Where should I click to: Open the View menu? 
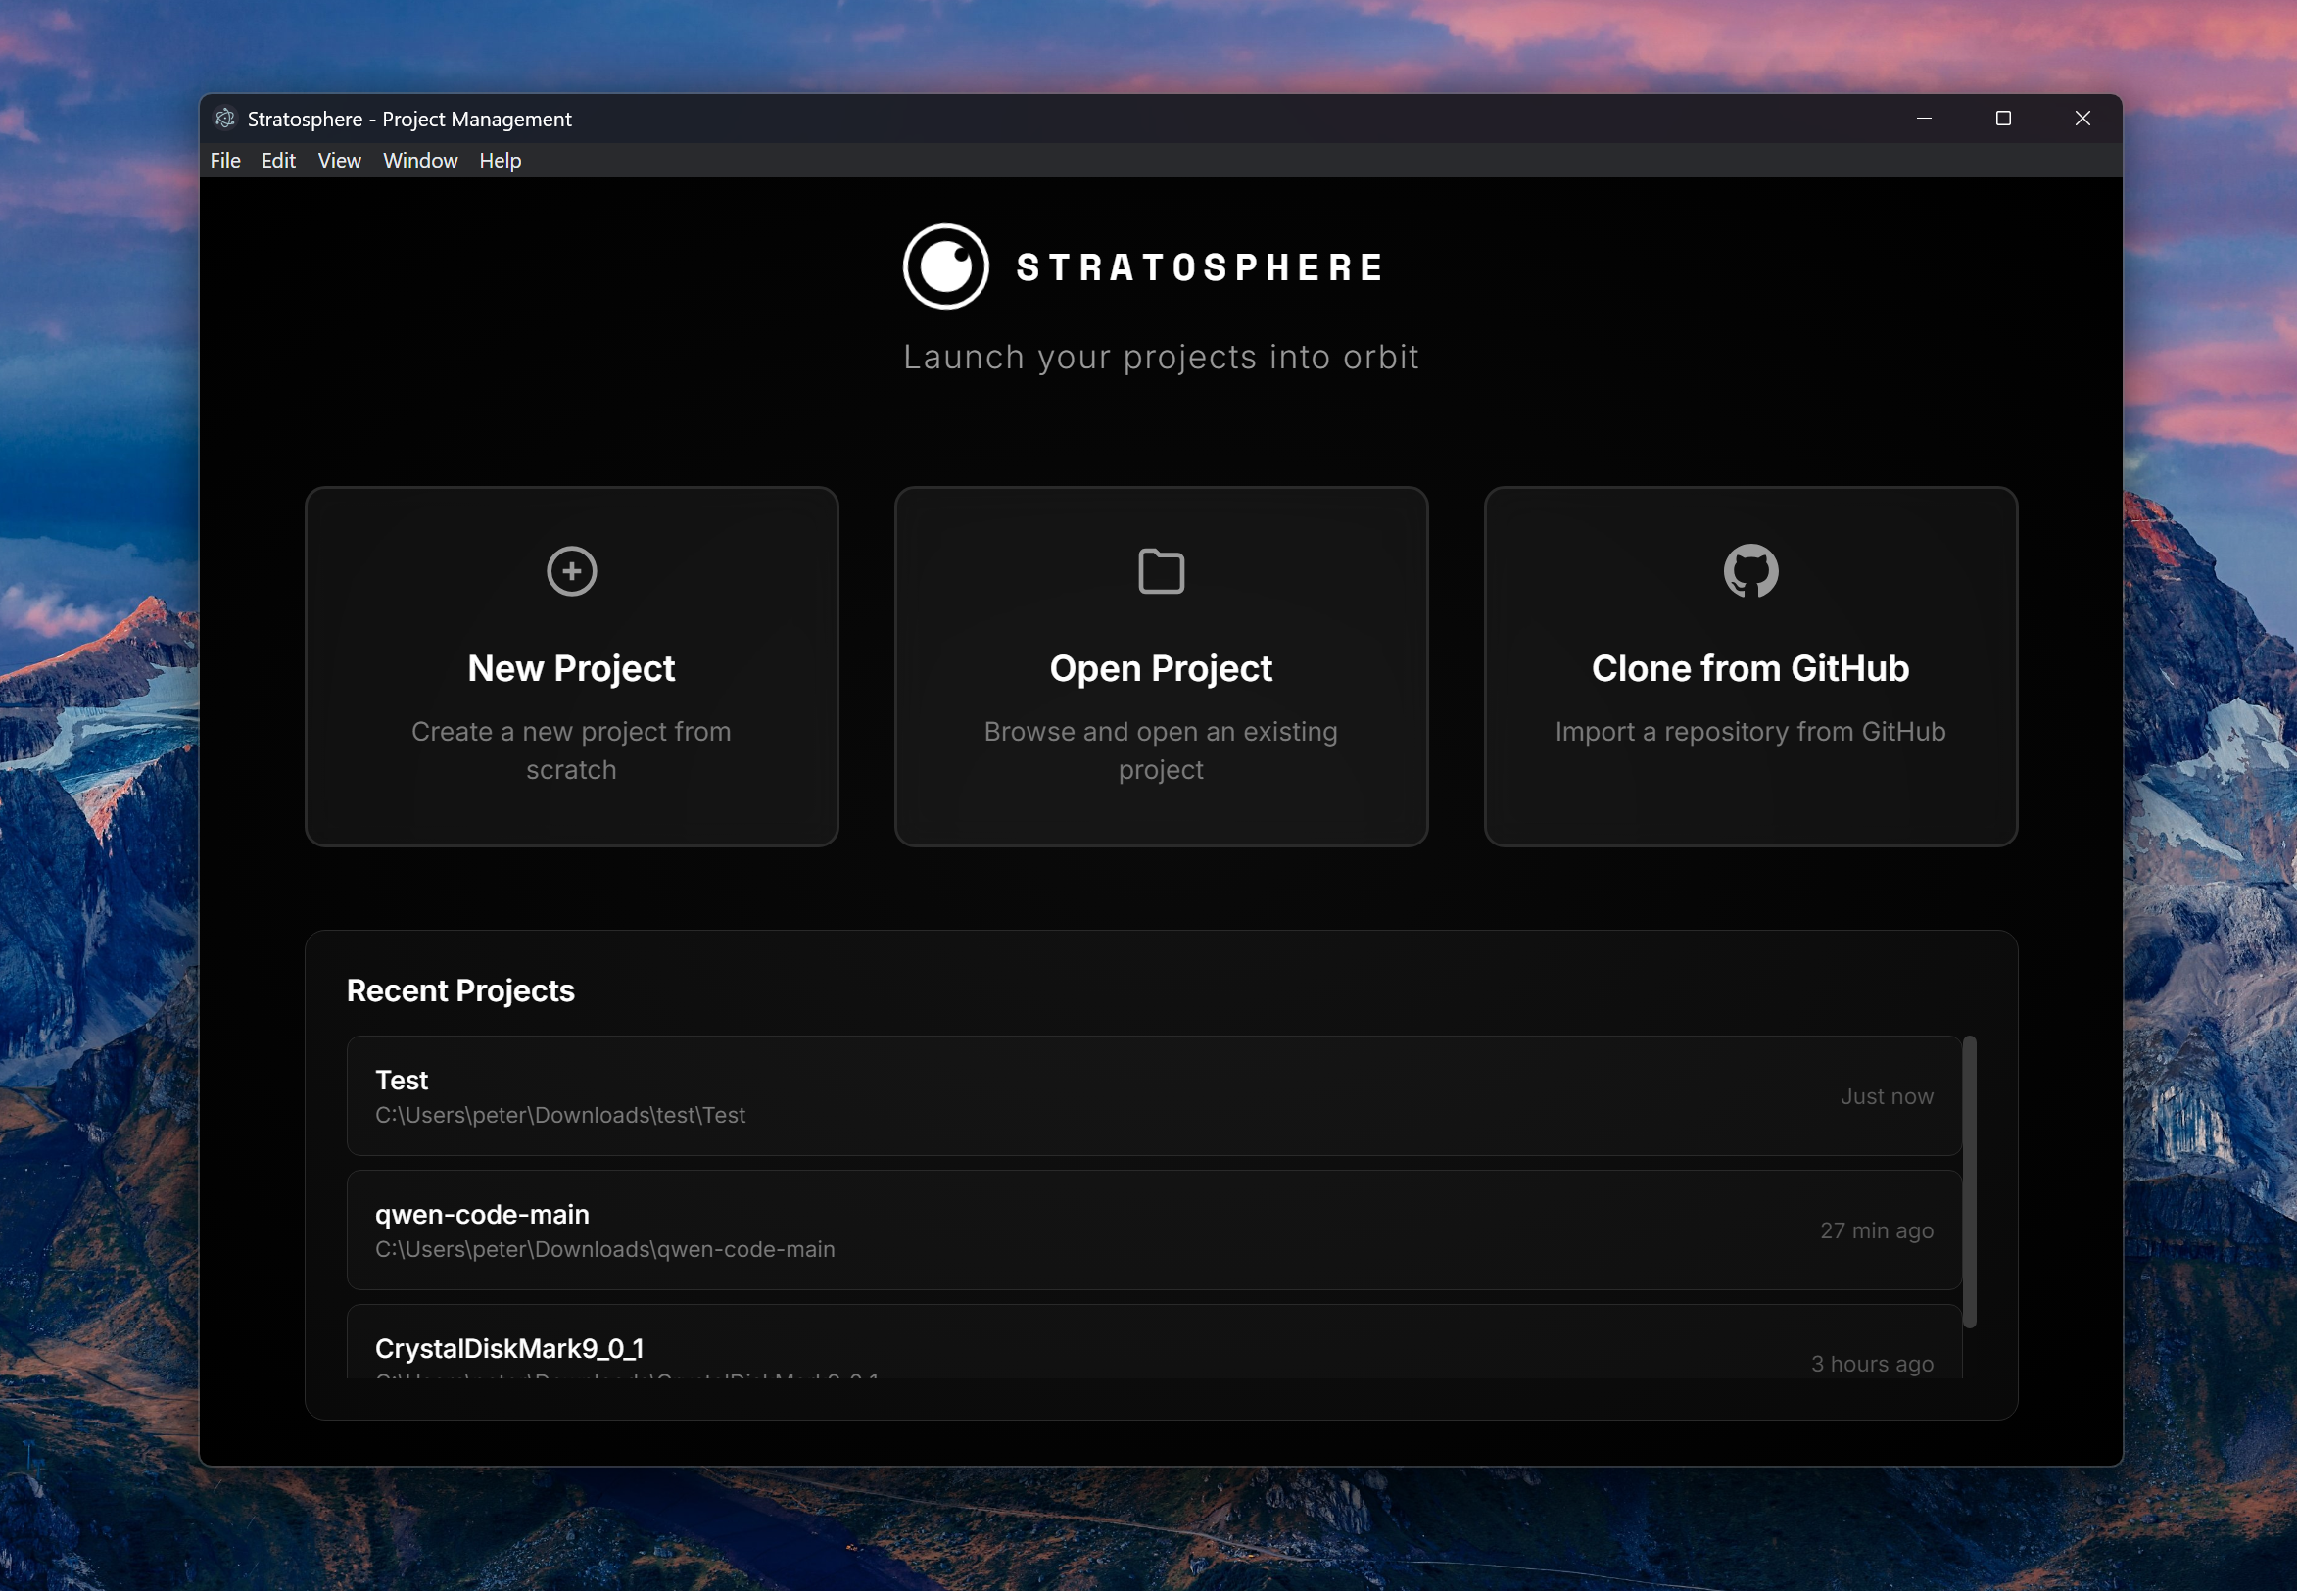339,161
